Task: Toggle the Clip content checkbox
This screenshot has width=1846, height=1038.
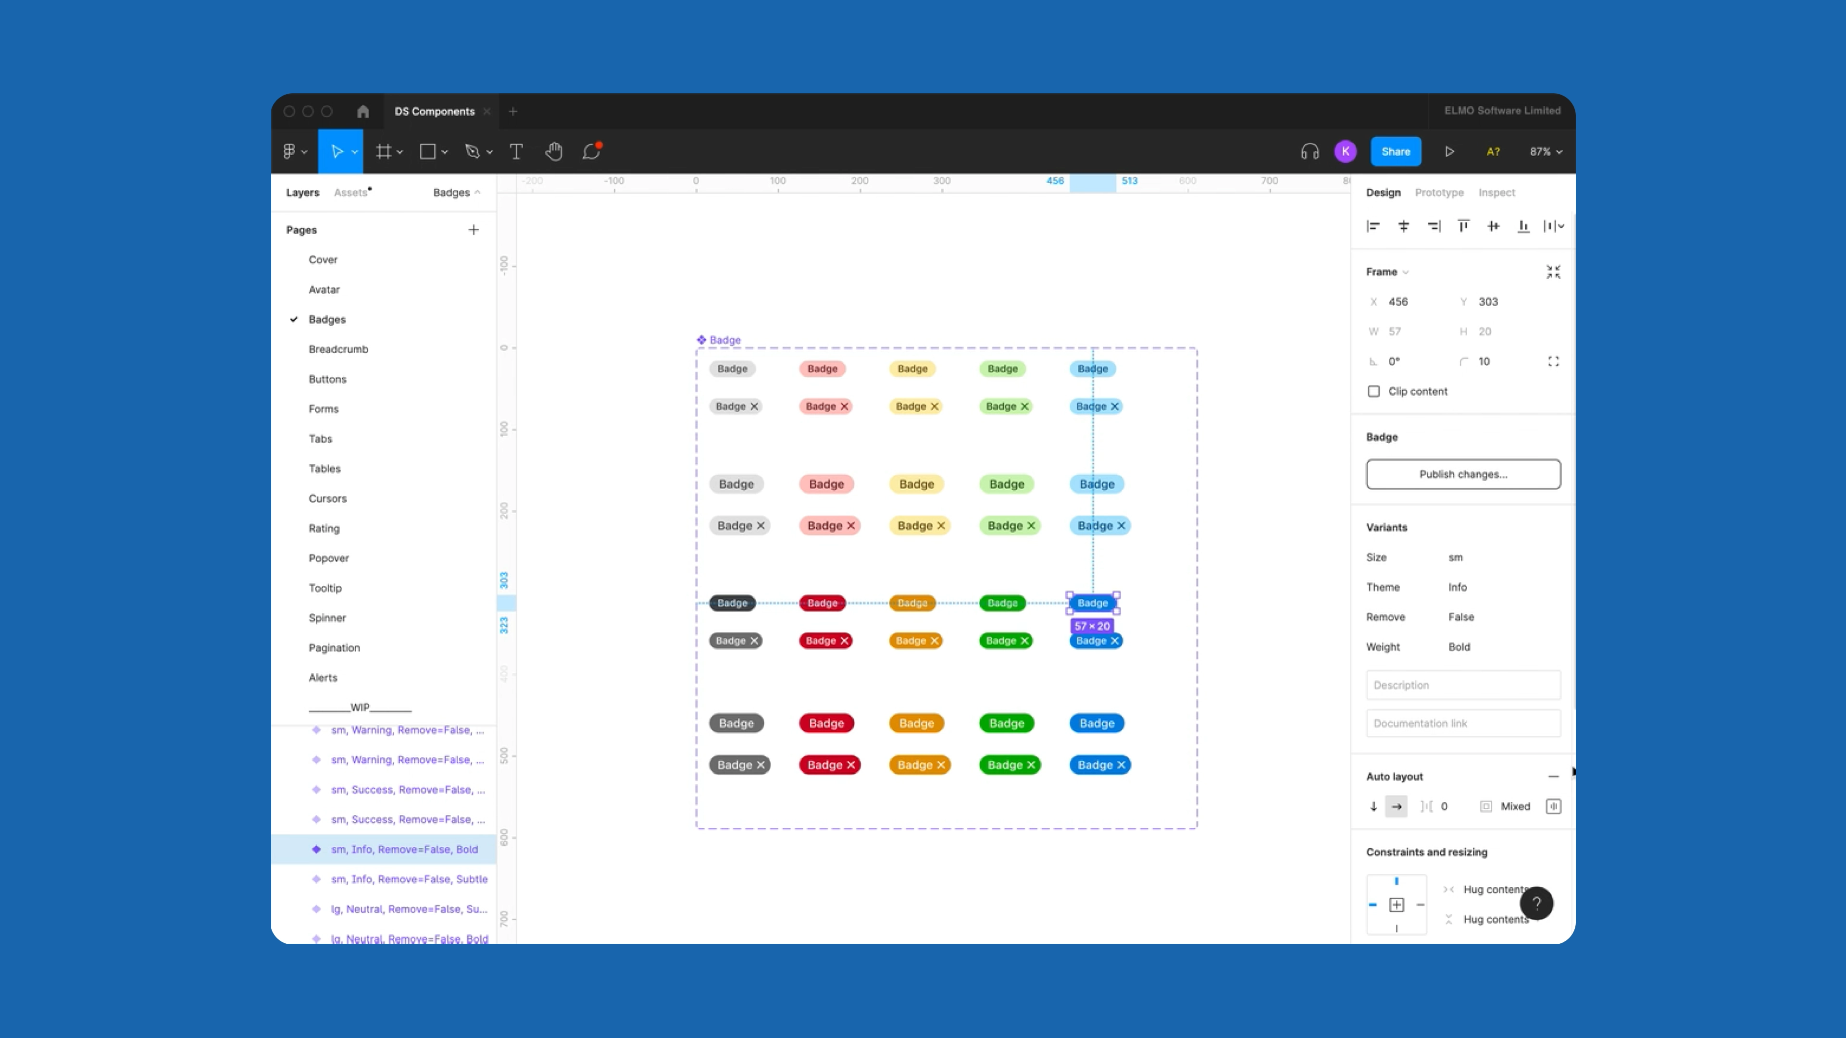Action: click(x=1373, y=391)
